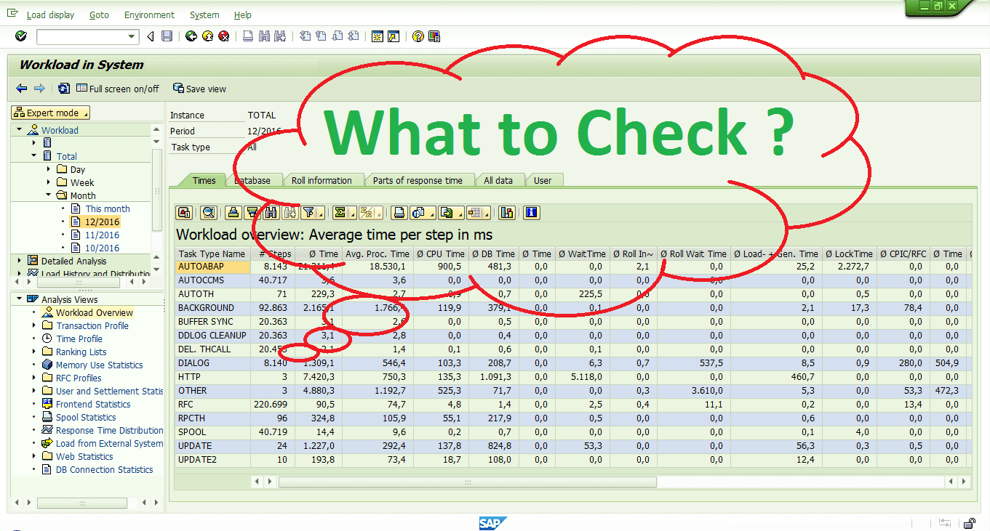
Task: Save the current data with the Save icon
Action: (167, 36)
